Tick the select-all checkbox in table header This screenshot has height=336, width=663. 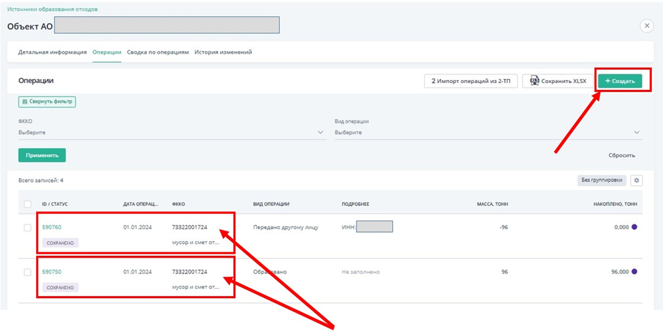pyautogui.click(x=27, y=203)
